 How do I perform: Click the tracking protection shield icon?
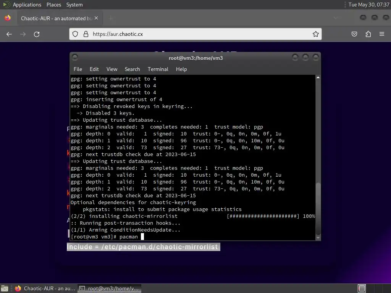pyautogui.click(x=75, y=34)
